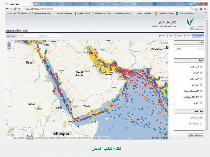
Task: Zoom out the map with minus button
Action: [9, 47]
